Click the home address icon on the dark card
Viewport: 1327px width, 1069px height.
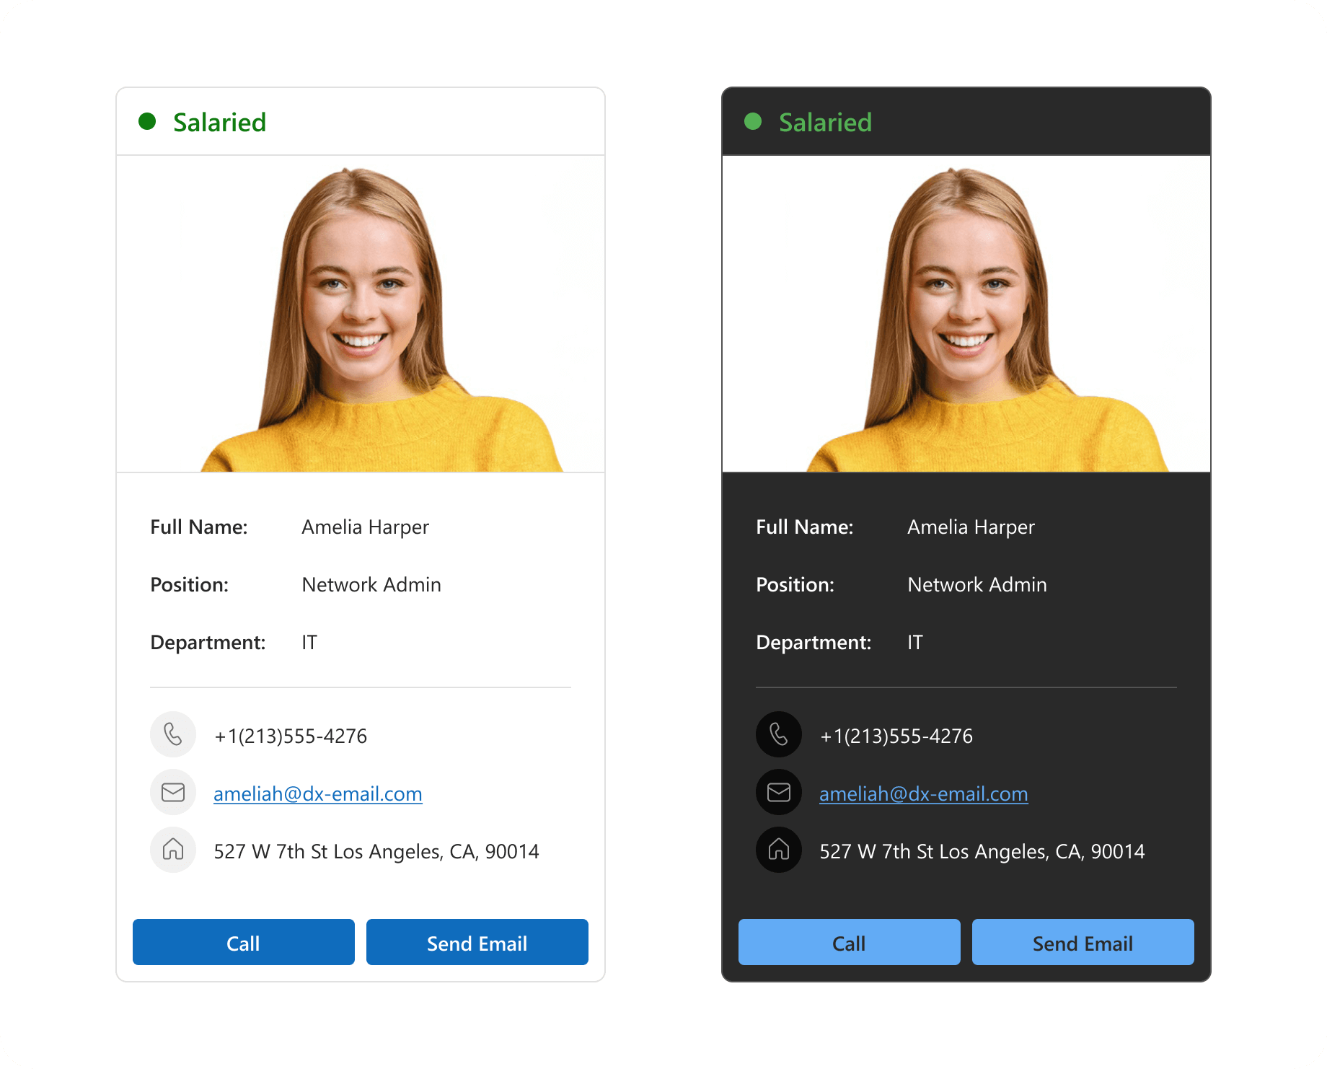[779, 850]
